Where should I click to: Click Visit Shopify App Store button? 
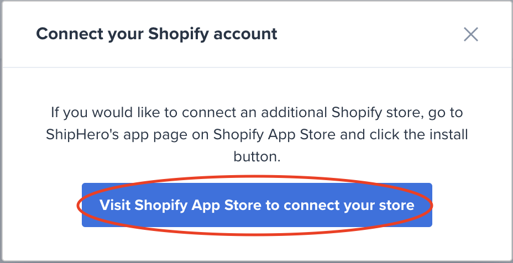click(x=256, y=206)
